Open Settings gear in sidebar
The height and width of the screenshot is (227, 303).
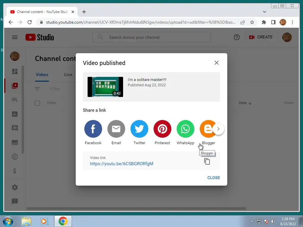[x=15, y=187]
